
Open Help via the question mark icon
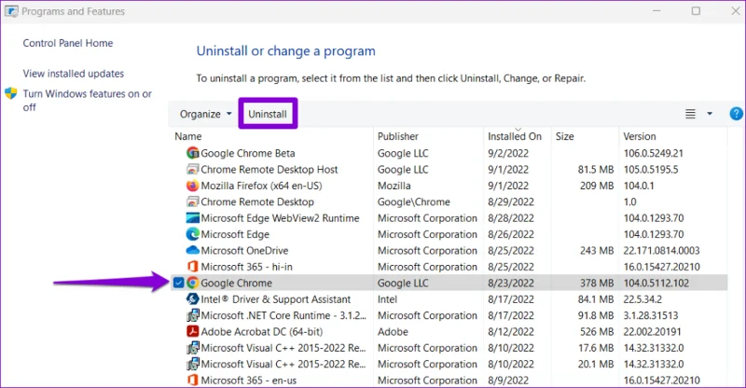(x=736, y=114)
